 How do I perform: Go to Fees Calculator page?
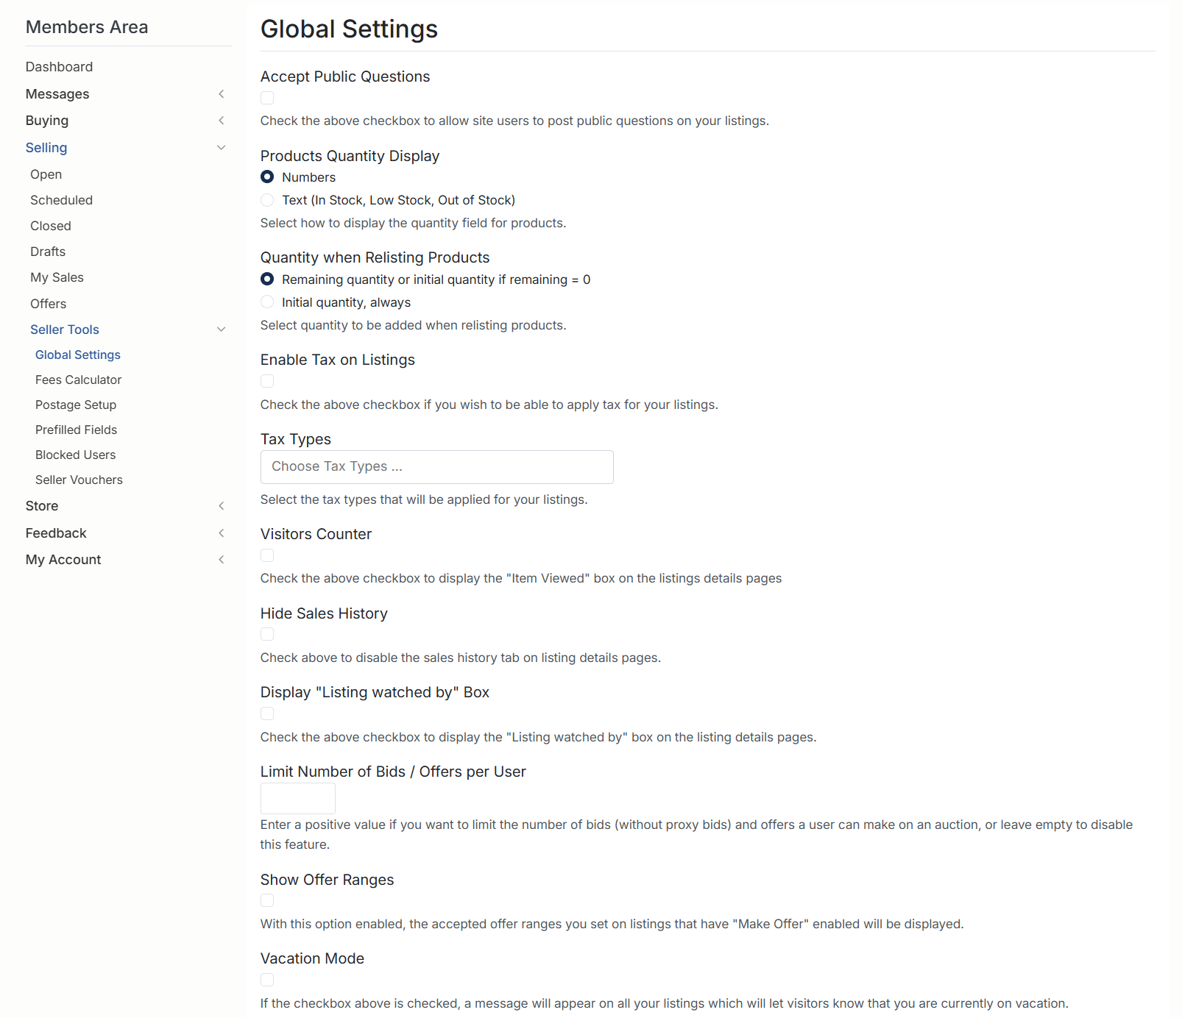pyautogui.click(x=78, y=380)
